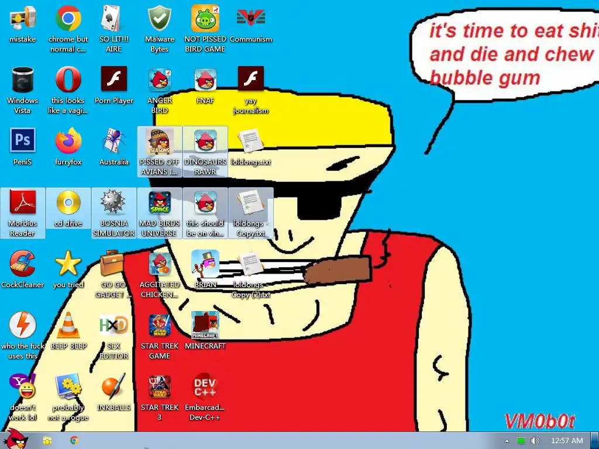Expand the hidden tray icons arrow

click(x=507, y=441)
